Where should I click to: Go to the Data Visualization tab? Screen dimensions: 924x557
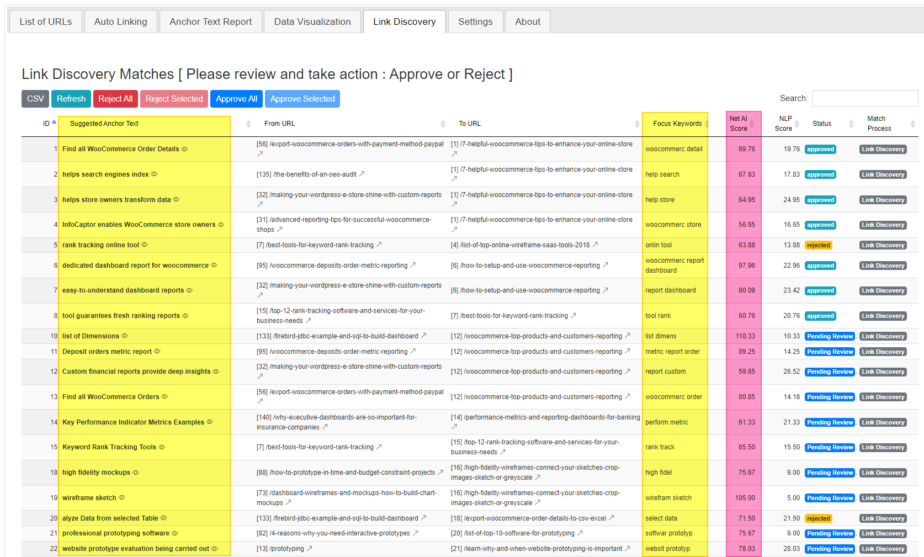(312, 22)
